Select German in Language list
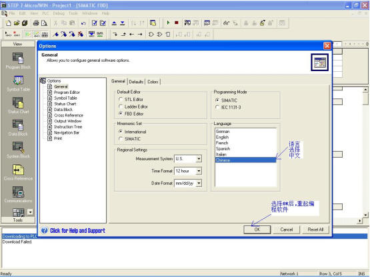Screen dimensions: 370x278 coord(245,132)
